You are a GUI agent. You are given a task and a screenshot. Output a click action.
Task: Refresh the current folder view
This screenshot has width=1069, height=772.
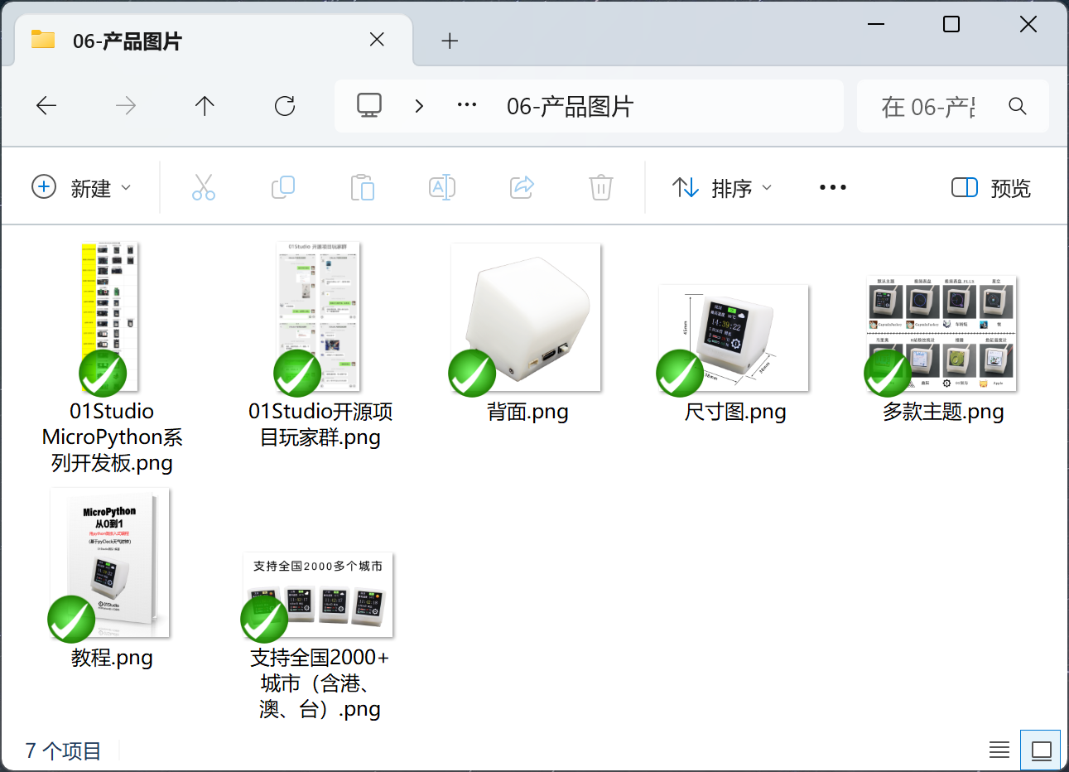(285, 105)
